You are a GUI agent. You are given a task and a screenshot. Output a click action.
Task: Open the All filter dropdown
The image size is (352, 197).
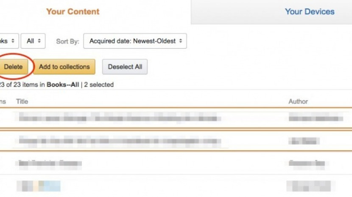tap(33, 41)
